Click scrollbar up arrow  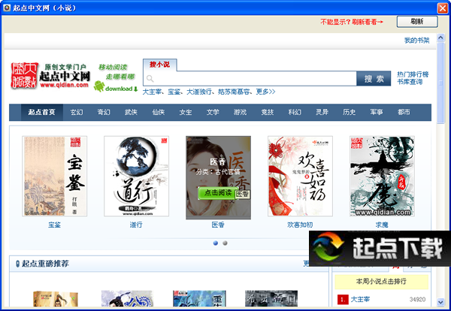pyautogui.click(x=440, y=37)
